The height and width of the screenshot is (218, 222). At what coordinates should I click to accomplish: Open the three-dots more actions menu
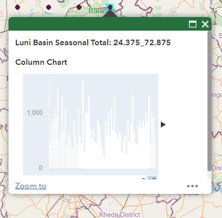click(x=192, y=186)
